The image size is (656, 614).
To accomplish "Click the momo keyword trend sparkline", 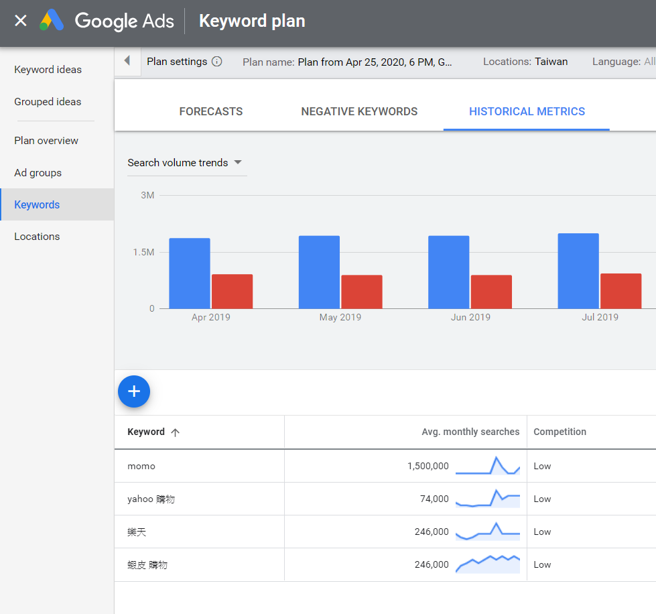I will point(488,466).
